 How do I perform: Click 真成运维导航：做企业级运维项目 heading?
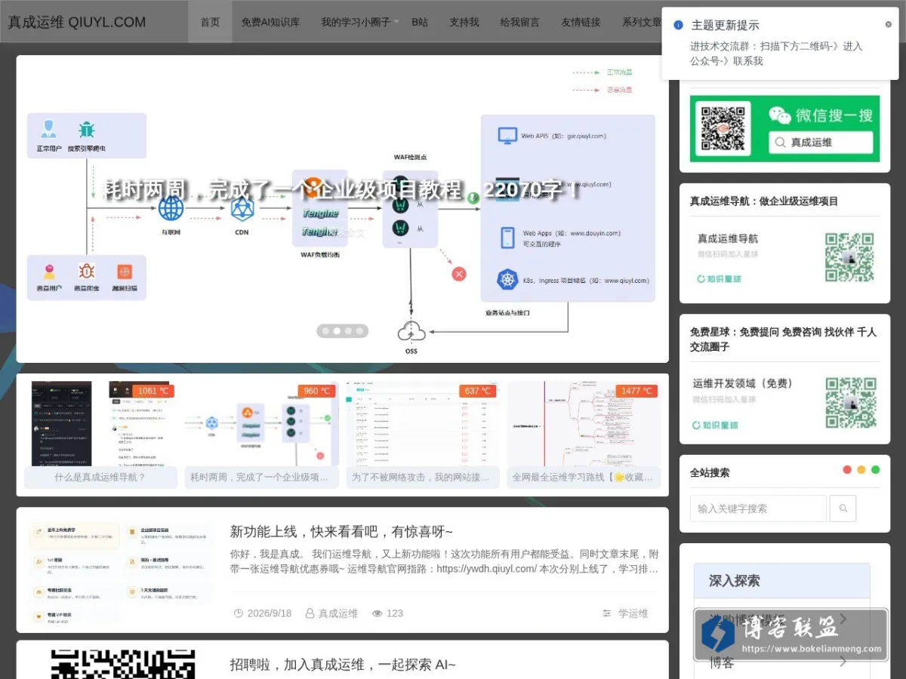[x=764, y=201]
